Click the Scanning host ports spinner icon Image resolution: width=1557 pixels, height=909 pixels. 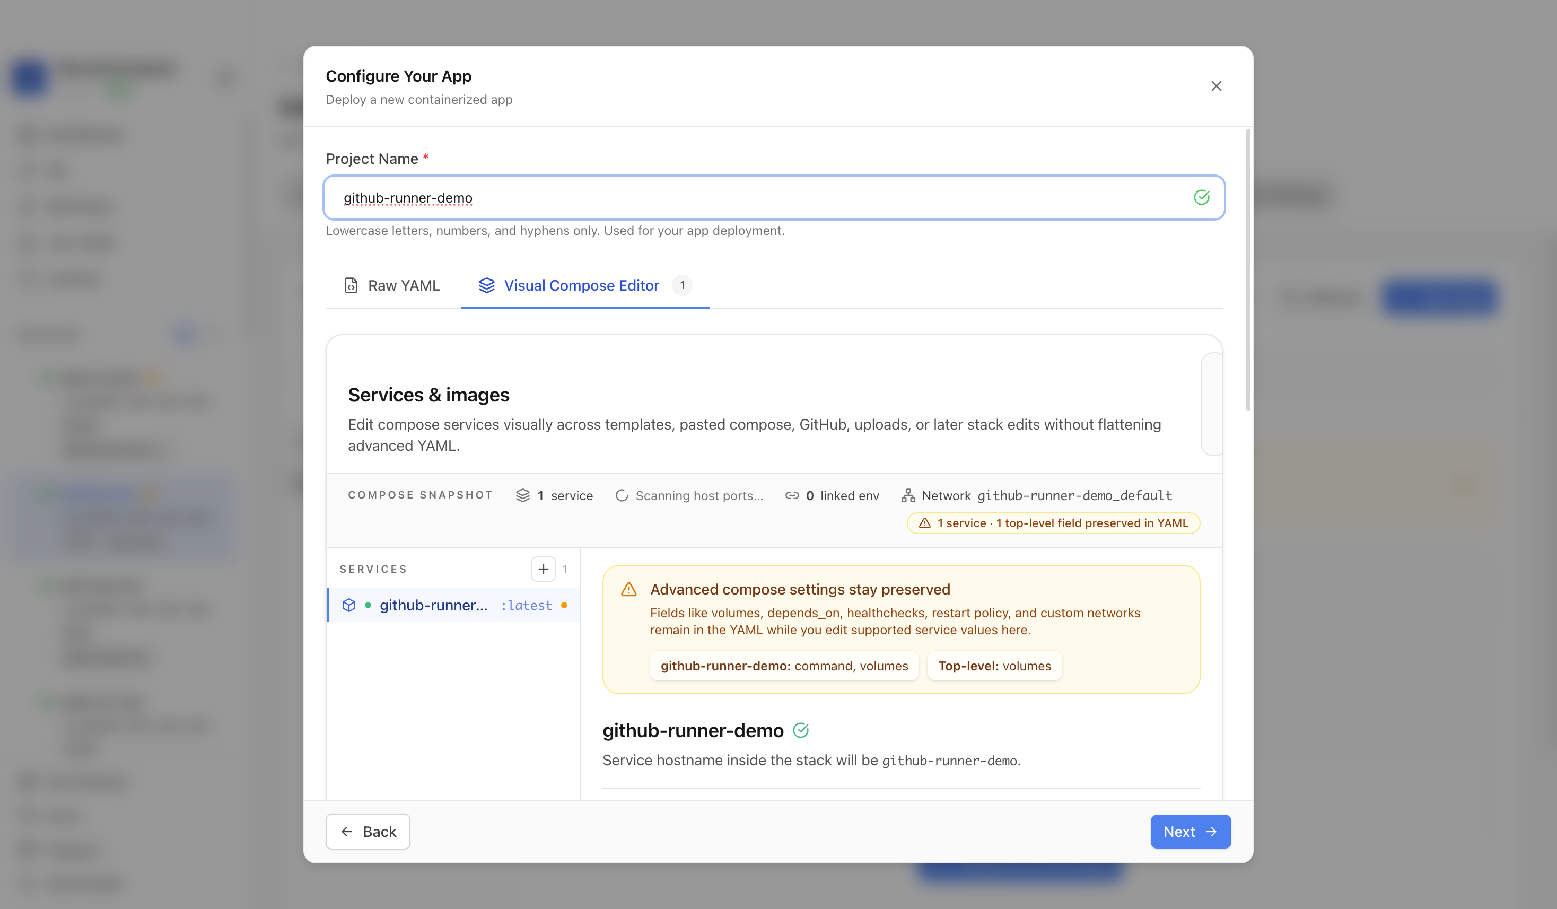coord(622,495)
